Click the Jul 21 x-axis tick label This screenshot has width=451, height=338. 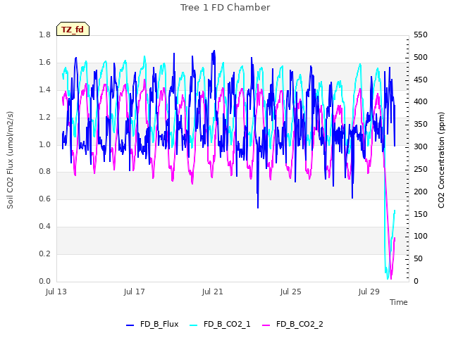213,292
